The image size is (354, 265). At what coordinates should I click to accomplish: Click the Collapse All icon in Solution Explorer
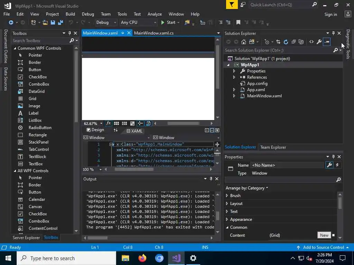click(x=294, y=42)
